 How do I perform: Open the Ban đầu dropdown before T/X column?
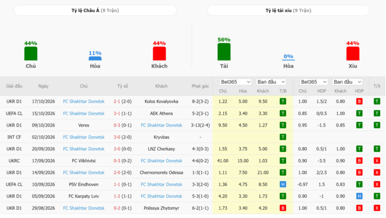[347, 82]
